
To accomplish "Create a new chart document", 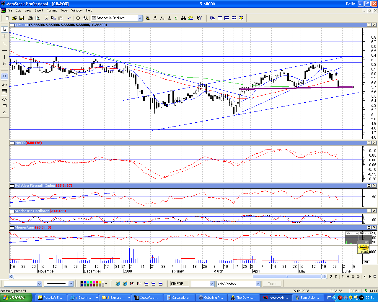I will [x=7, y=18].
